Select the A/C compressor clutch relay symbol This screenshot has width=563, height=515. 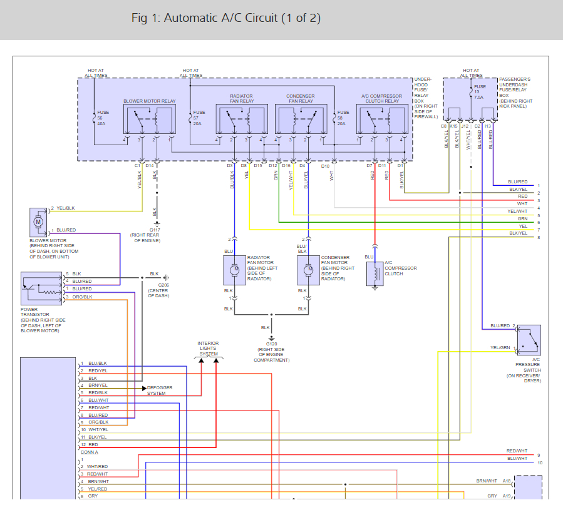[x=381, y=119]
